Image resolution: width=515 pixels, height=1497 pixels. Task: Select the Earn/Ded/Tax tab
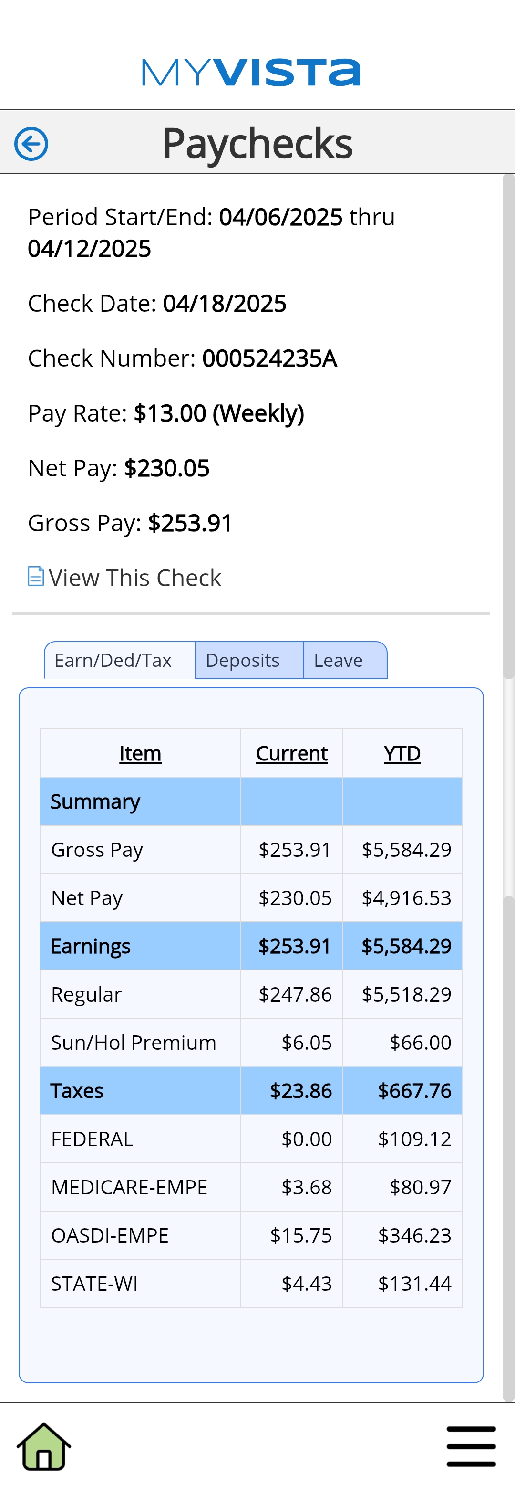tap(120, 660)
